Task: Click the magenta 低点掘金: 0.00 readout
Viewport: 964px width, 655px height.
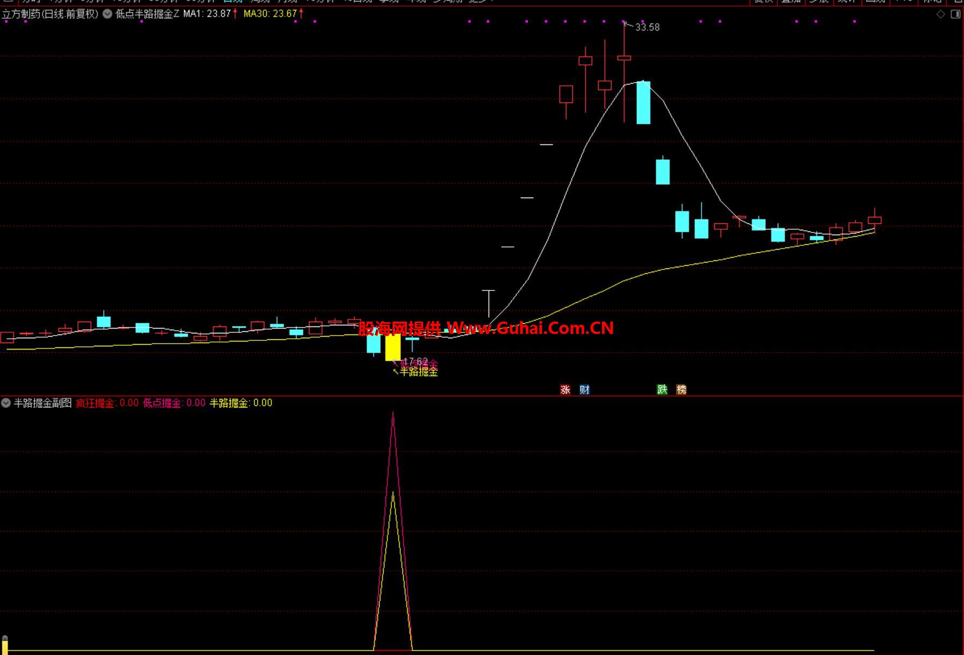Action: click(x=174, y=403)
